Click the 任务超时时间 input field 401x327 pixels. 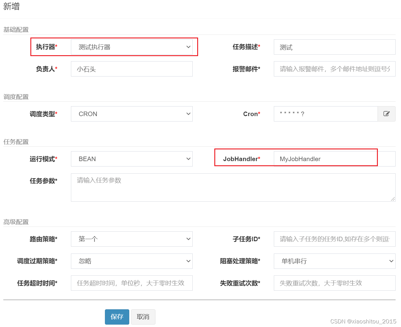pos(132,283)
